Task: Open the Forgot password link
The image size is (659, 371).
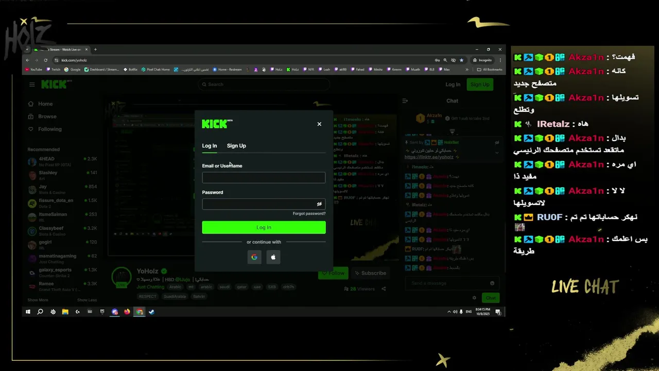Action: point(309,213)
